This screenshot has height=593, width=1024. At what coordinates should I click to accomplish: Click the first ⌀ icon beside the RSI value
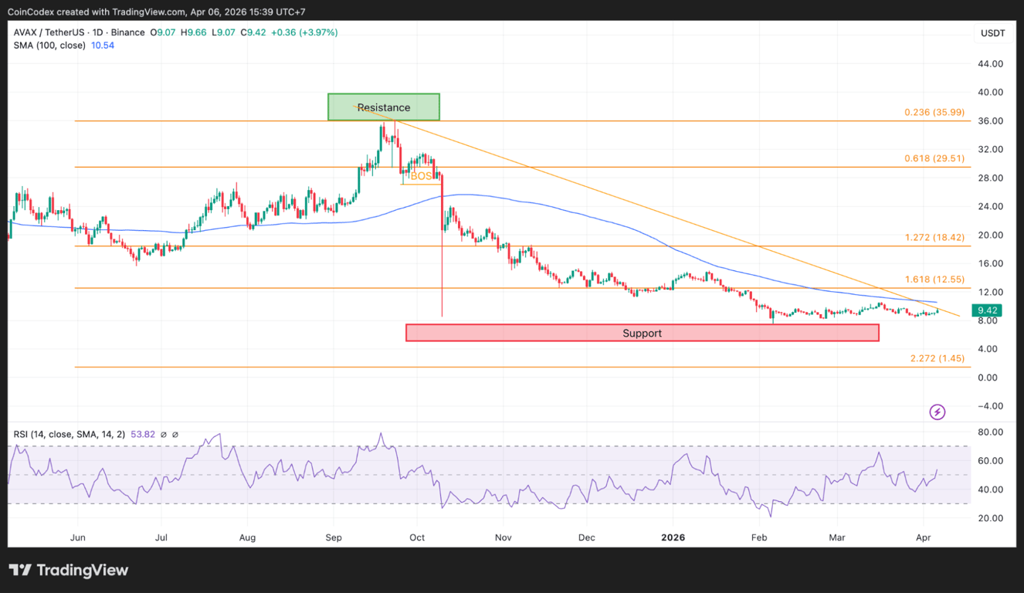[x=162, y=434]
